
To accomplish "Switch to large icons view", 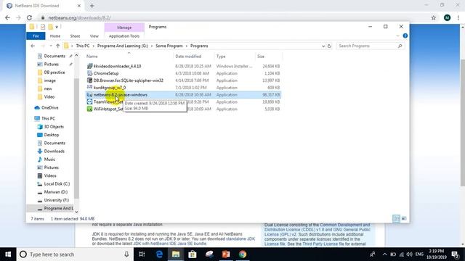I will (x=404, y=219).
